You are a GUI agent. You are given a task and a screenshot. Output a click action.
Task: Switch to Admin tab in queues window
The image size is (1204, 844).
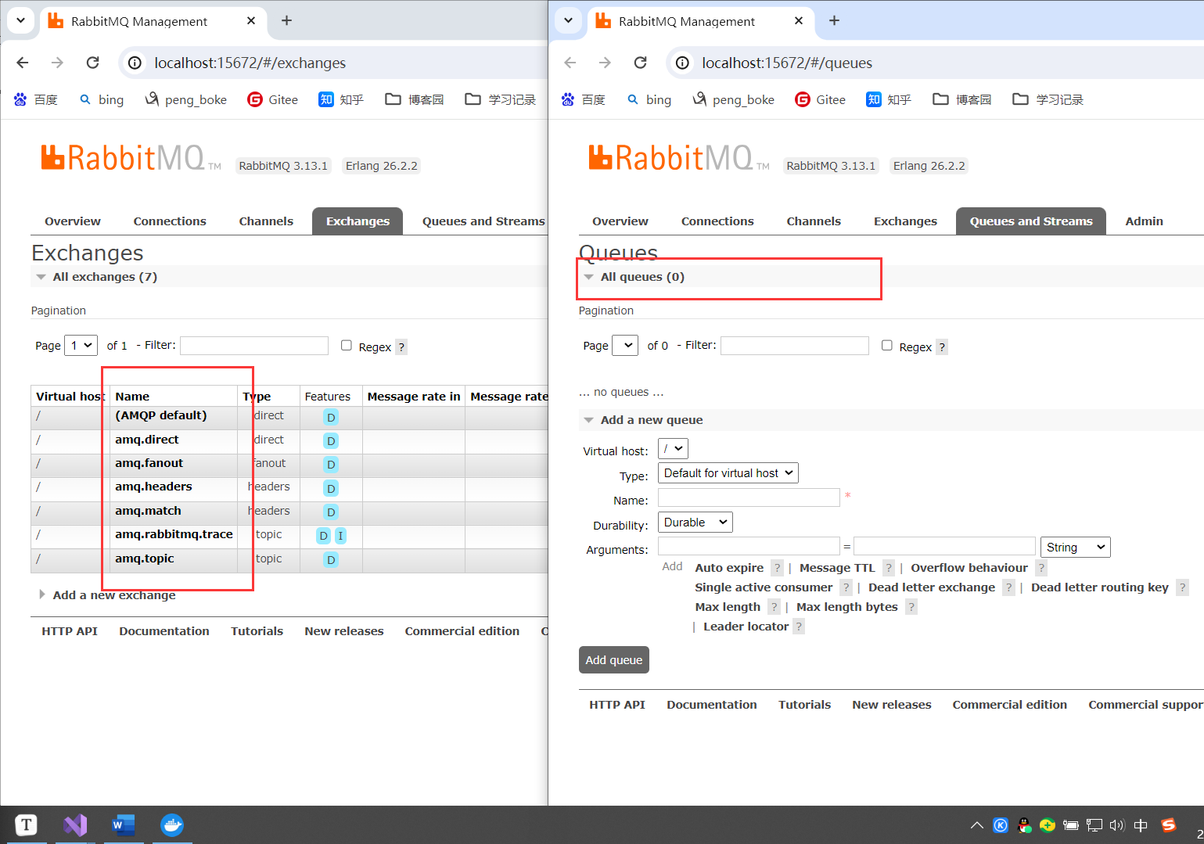[x=1144, y=221]
